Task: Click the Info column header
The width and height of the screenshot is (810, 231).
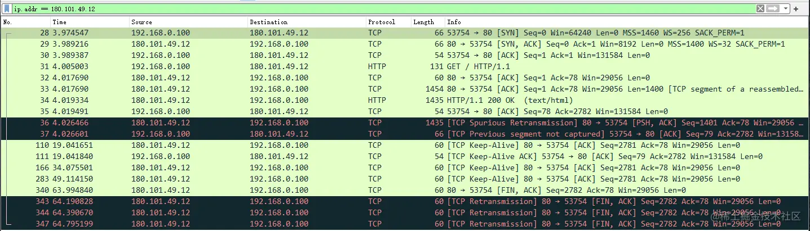Action: [454, 22]
